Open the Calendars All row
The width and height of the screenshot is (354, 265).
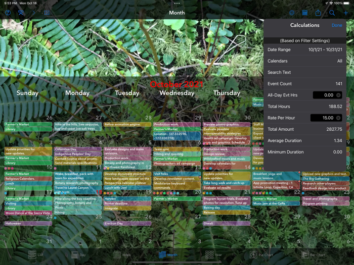305,61
